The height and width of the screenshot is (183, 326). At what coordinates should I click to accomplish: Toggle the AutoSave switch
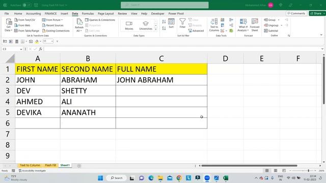pyautogui.click(x=27, y=5)
